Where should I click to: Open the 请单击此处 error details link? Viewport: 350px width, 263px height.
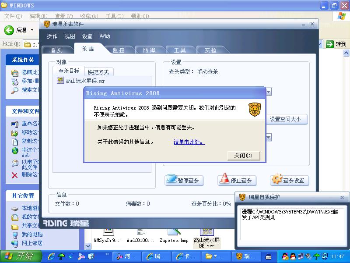[189, 142]
